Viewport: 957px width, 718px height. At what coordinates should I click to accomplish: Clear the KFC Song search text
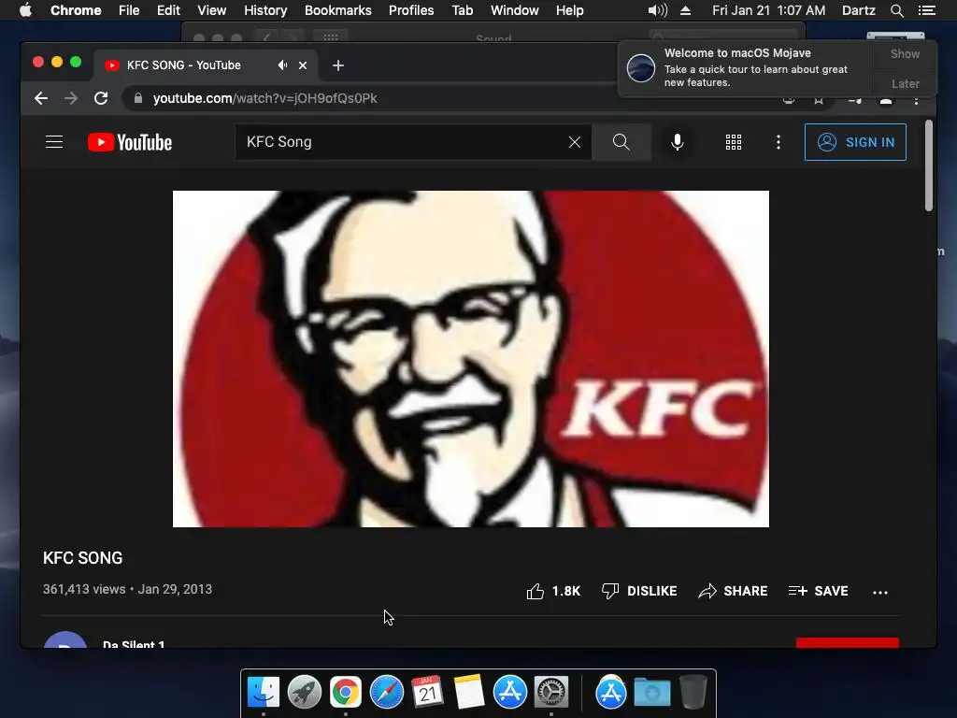point(575,142)
